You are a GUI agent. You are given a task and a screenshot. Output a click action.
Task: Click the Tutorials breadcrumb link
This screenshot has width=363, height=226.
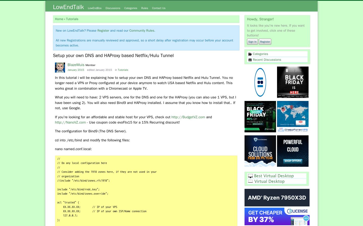[72, 19]
